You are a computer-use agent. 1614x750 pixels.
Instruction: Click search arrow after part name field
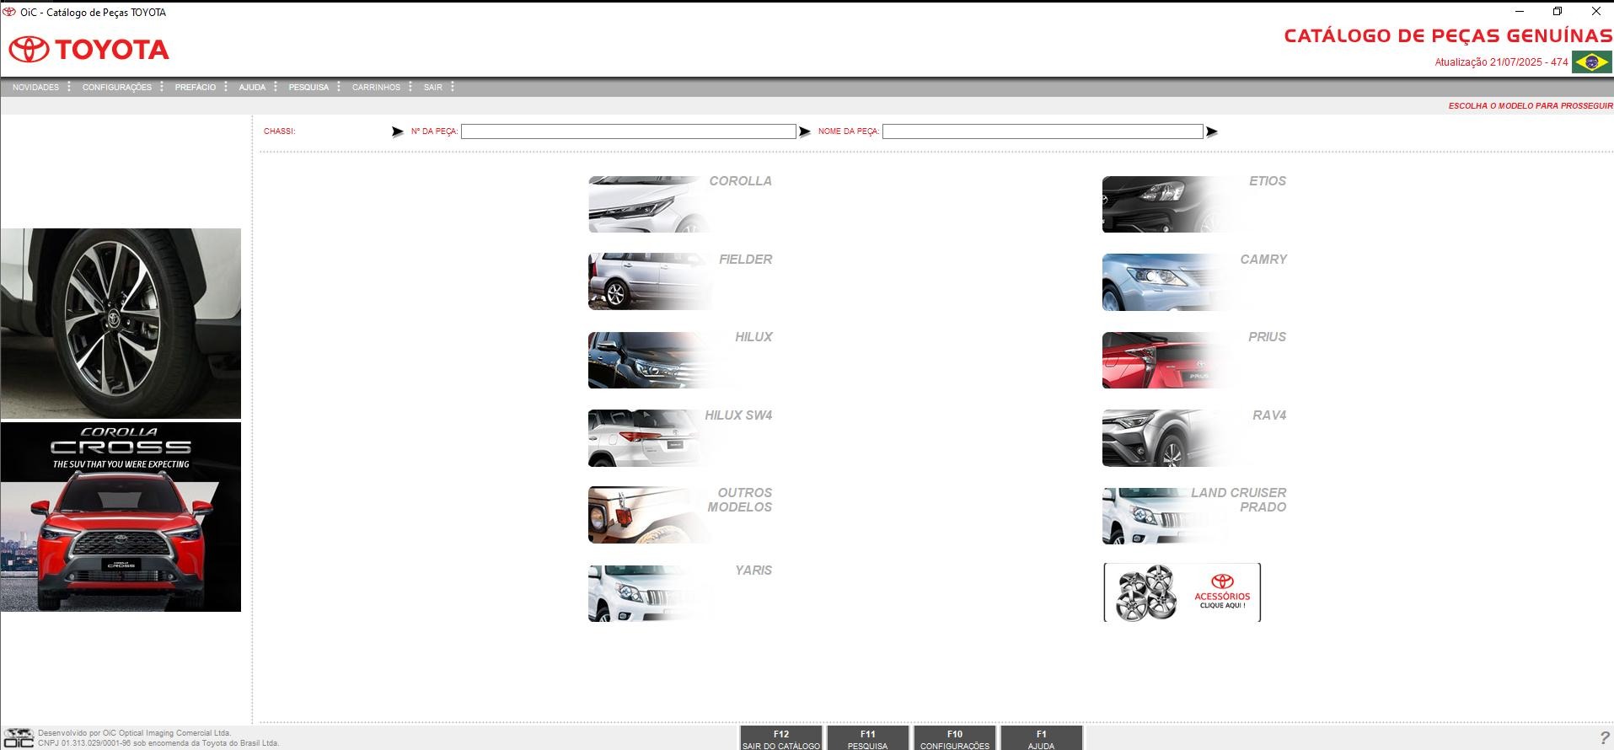click(x=1212, y=131)
